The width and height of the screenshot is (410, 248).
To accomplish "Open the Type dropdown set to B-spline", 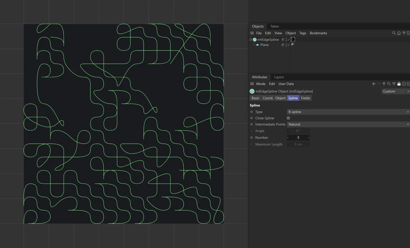I will tap(348, 112).
